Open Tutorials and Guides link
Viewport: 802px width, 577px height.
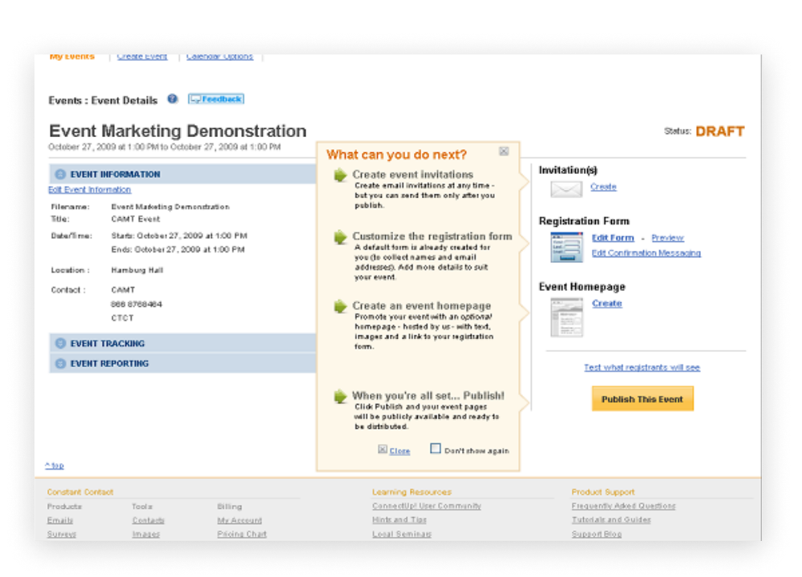tap(611, 520)
